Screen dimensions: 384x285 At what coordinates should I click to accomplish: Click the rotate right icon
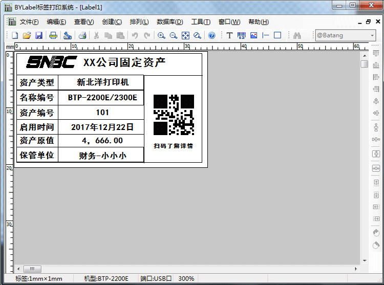point(376,245)
